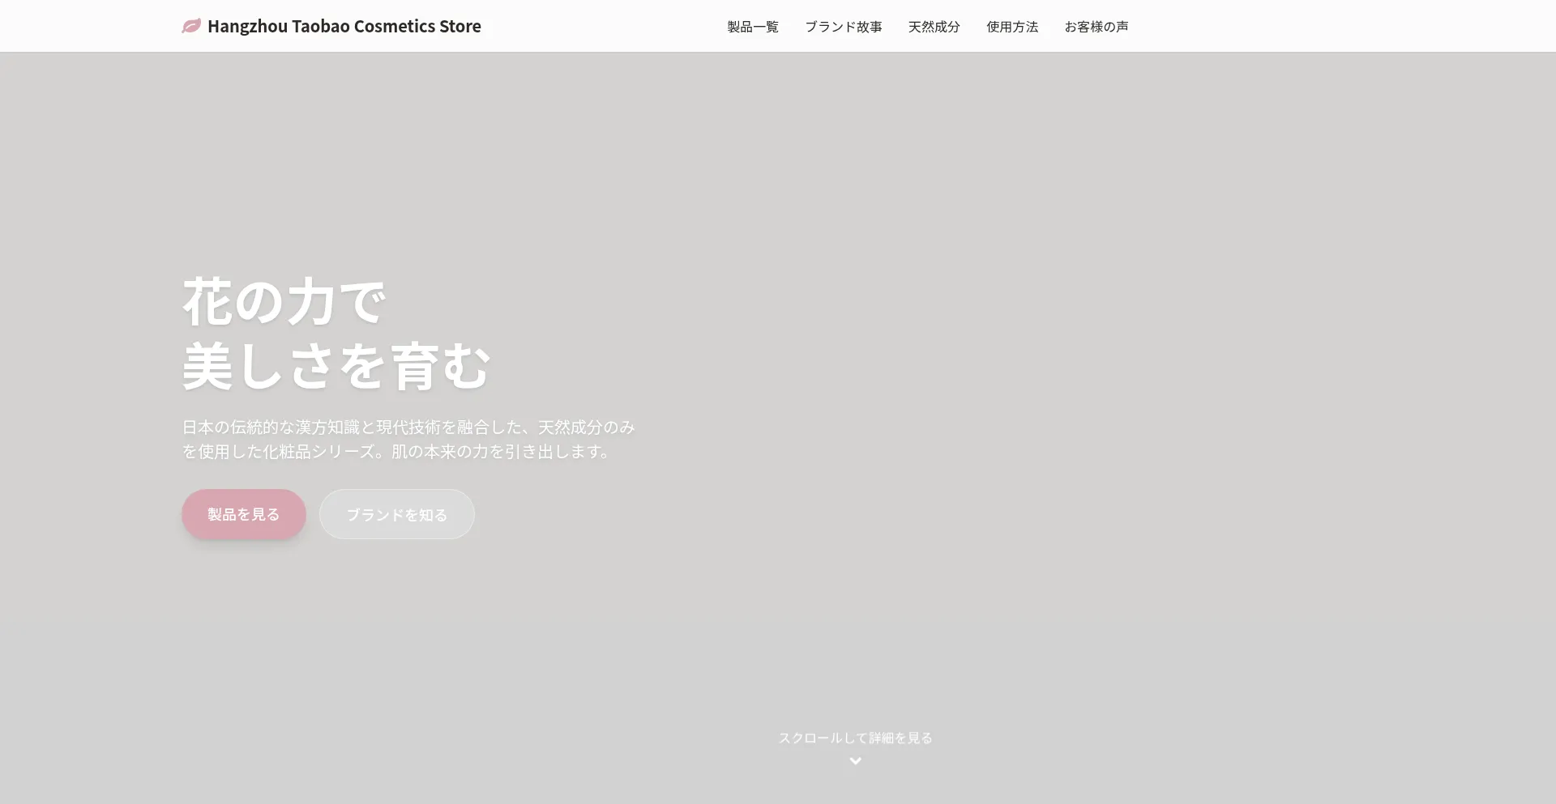Click the word Hangzhou in the store name
The width and height of the screenshot is (1556, 804).
pyautogui.click(x=247, y=26)
